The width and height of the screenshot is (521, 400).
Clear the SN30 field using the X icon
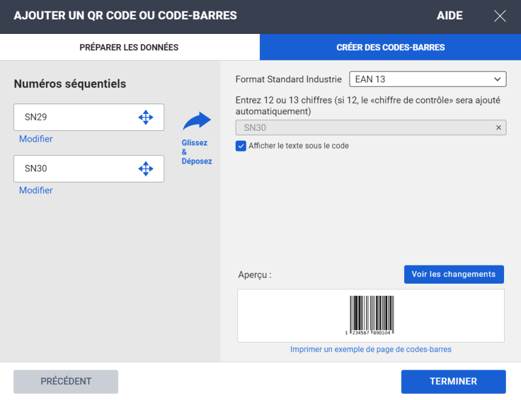pyautogui.click(x=498, y=127)
